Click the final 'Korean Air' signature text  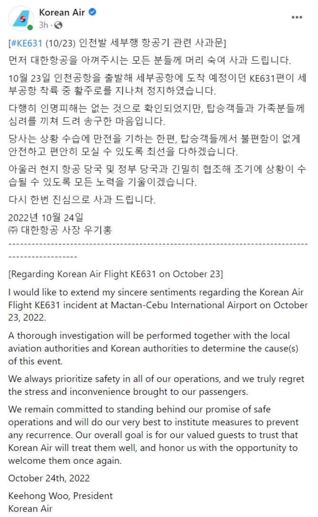30,508
